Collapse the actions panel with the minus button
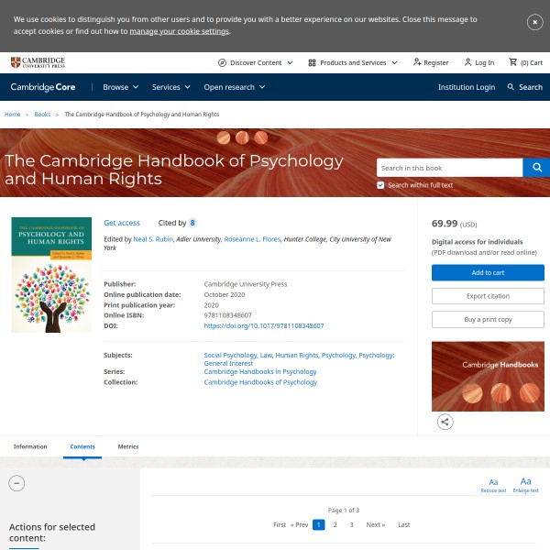 coord(16,483)
